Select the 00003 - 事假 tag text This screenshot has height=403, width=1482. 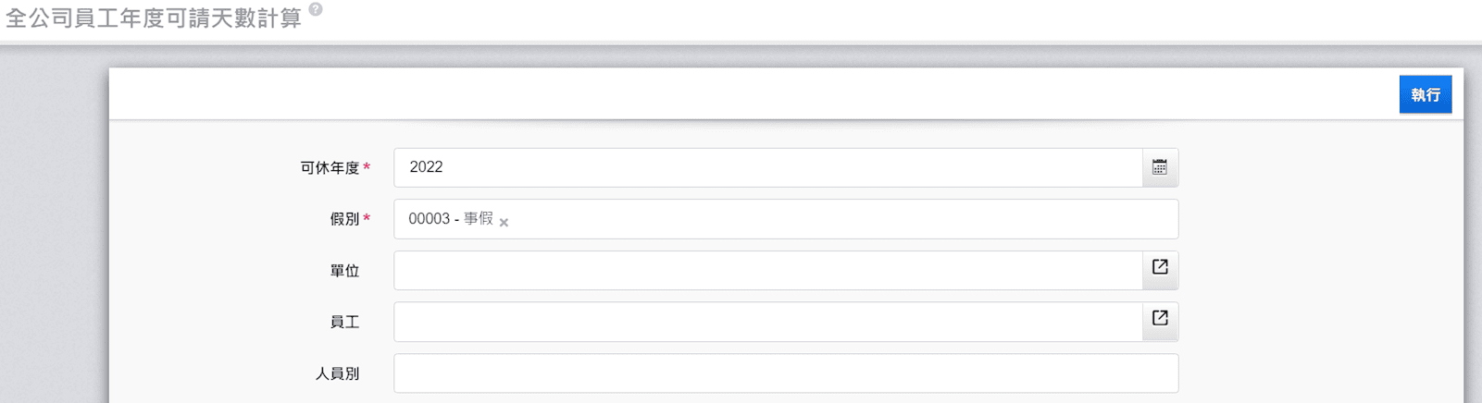tap(450, 219)
